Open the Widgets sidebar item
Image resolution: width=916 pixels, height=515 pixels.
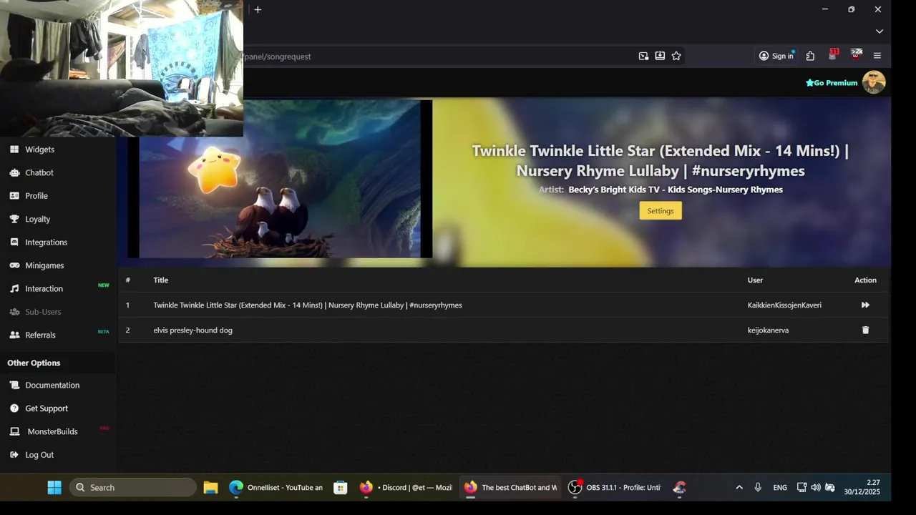click(x=39, y=149)
